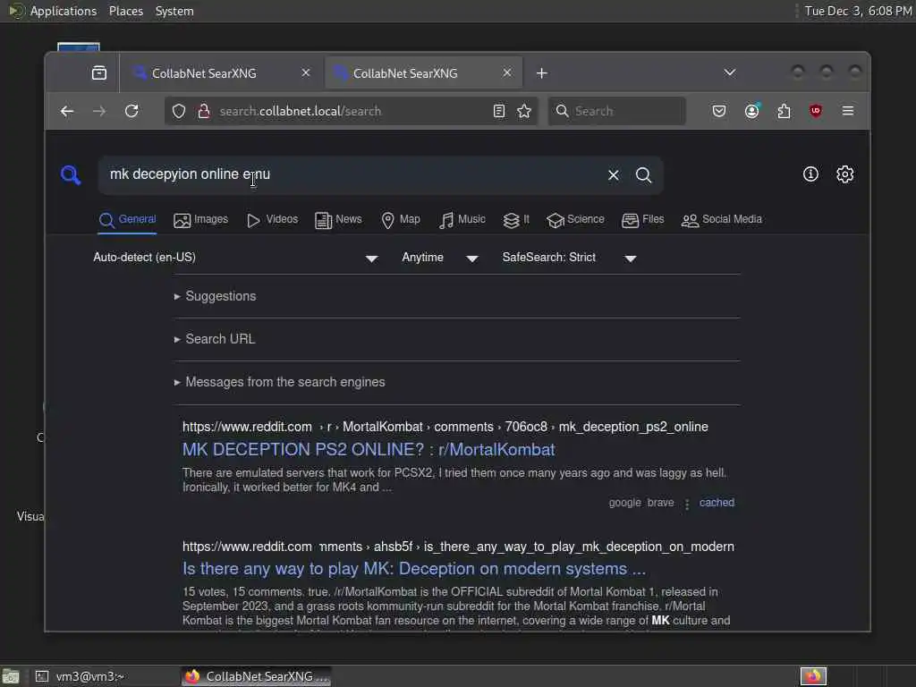Switch to the Videos category
The width and height of the screenshot is (916, 687).
[x=272, y=220]
